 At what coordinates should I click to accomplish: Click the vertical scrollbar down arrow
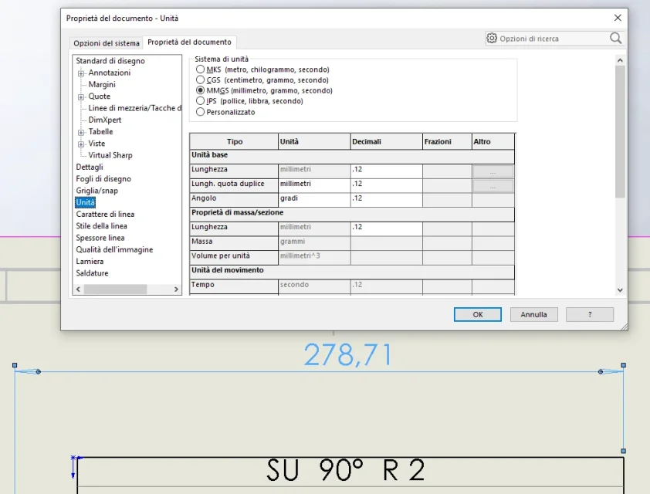pos(620,289)
